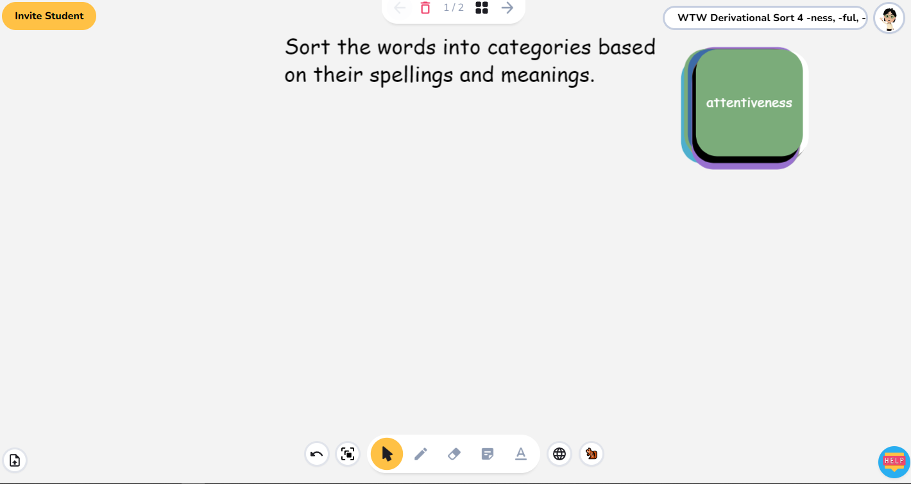Click the screen capture icon
Image resolution: width=911 pixels, height=484 pixels.
click(x=348, y=454)
